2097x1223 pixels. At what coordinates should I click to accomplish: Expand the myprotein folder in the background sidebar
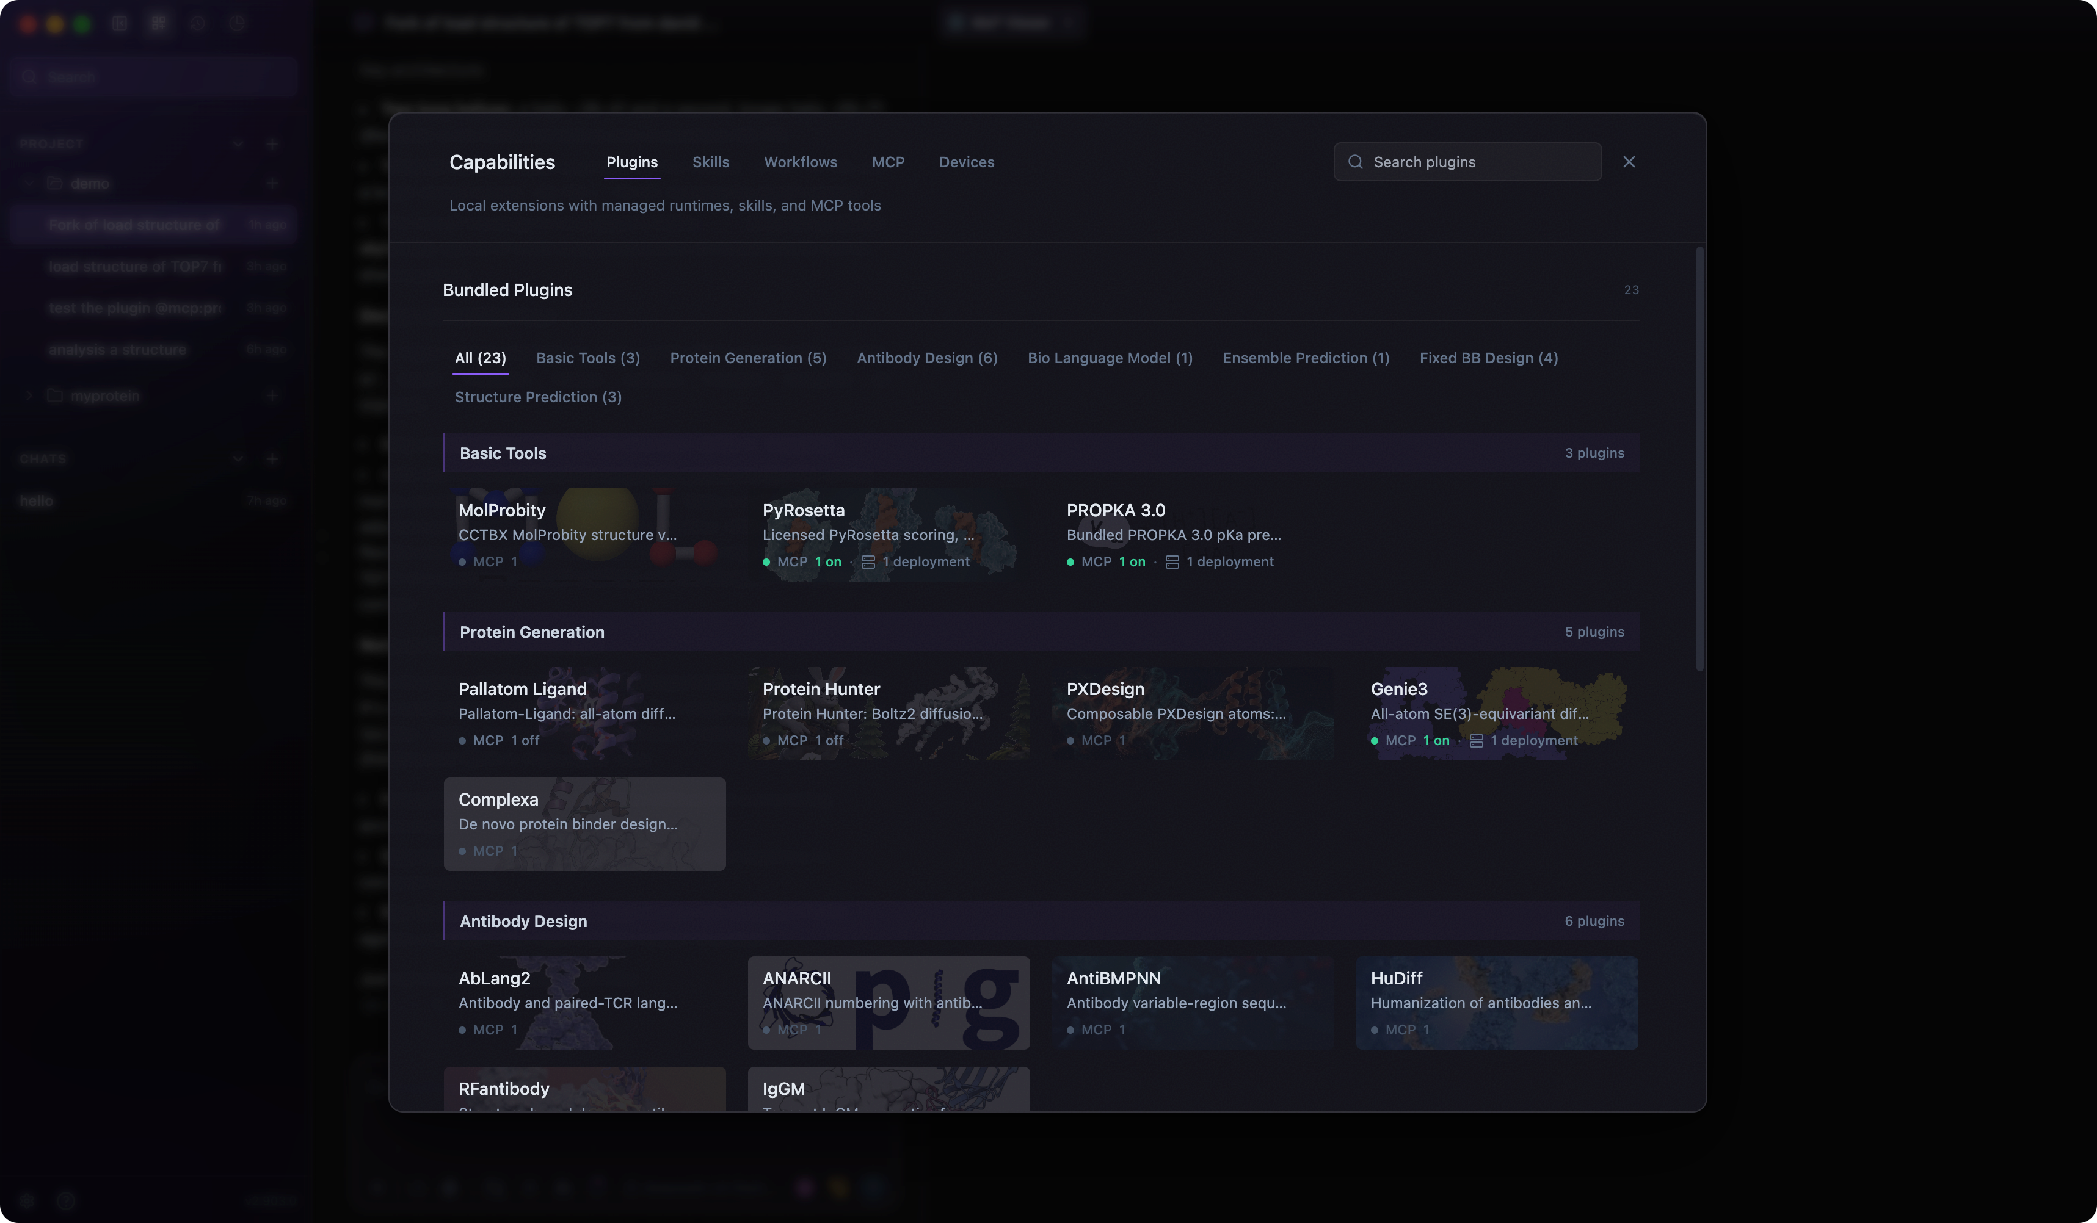tap(29, 395)
